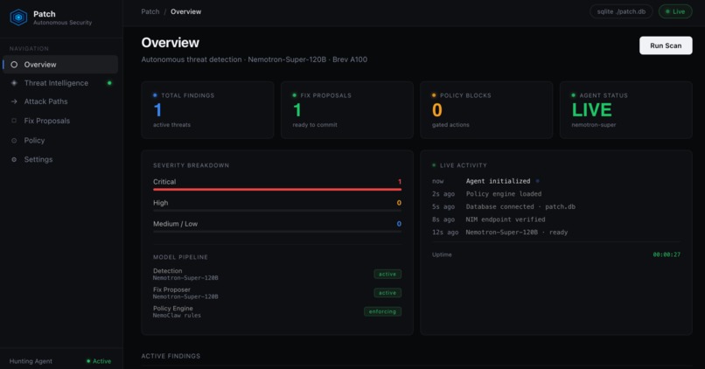Click the Uptime label

click(x=442, y=254)
